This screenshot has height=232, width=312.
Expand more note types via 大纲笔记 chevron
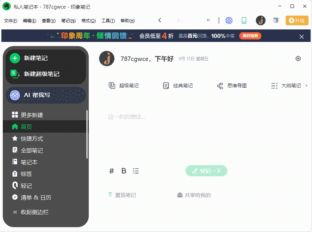(x=306, y=86)
